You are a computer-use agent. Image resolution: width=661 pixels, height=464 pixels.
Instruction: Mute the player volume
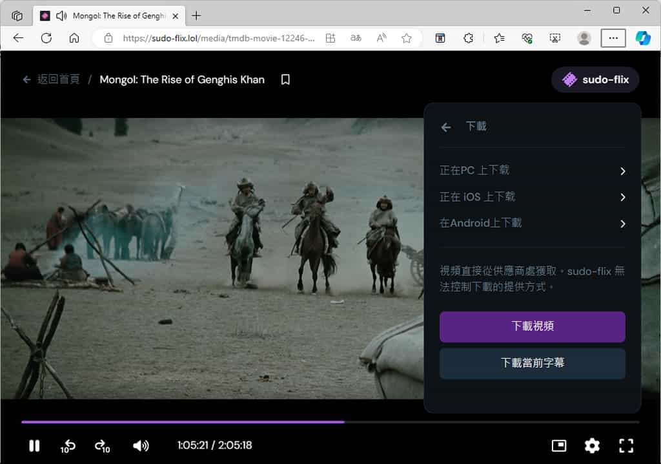[141, 445]
